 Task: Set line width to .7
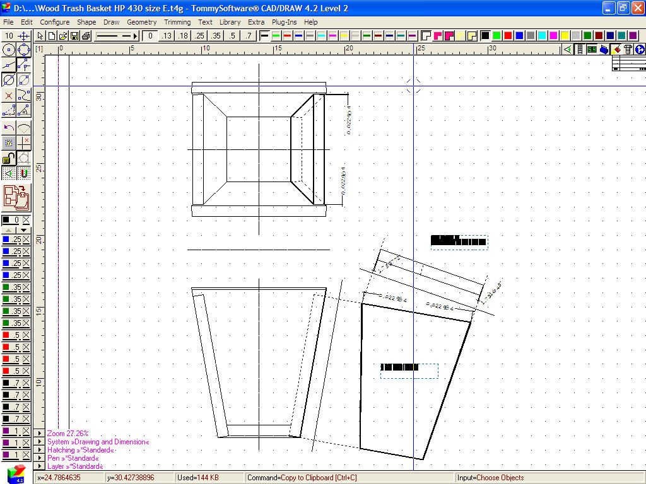pos(249,36)
